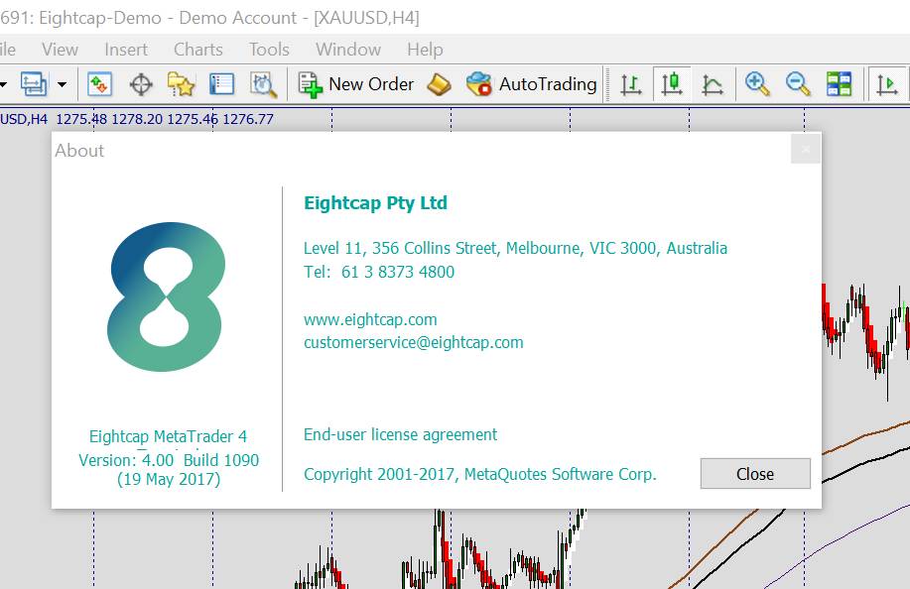
Task: Open the Charts menu
Action: point(197,50)
